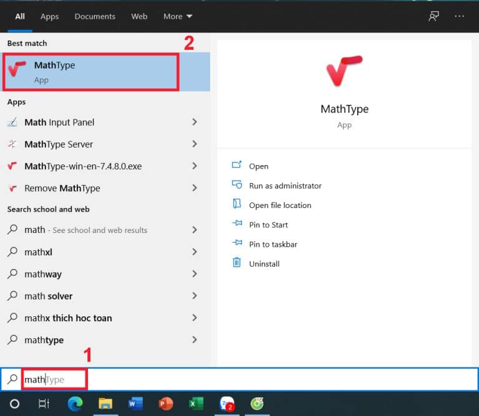
Task: Expand the More filter dropdown
Action: point(178,16)
